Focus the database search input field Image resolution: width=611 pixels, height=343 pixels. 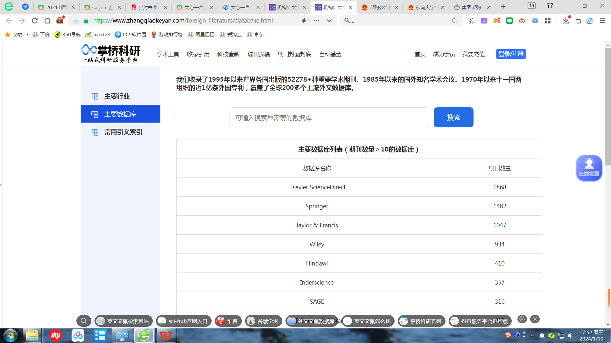coord(328,118)
